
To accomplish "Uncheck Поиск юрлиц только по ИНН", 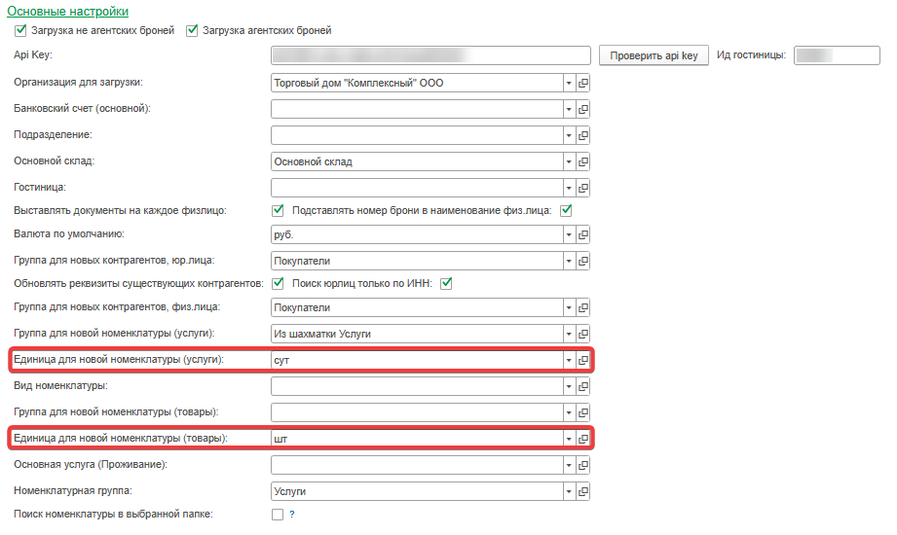I will tap(448, 283).
